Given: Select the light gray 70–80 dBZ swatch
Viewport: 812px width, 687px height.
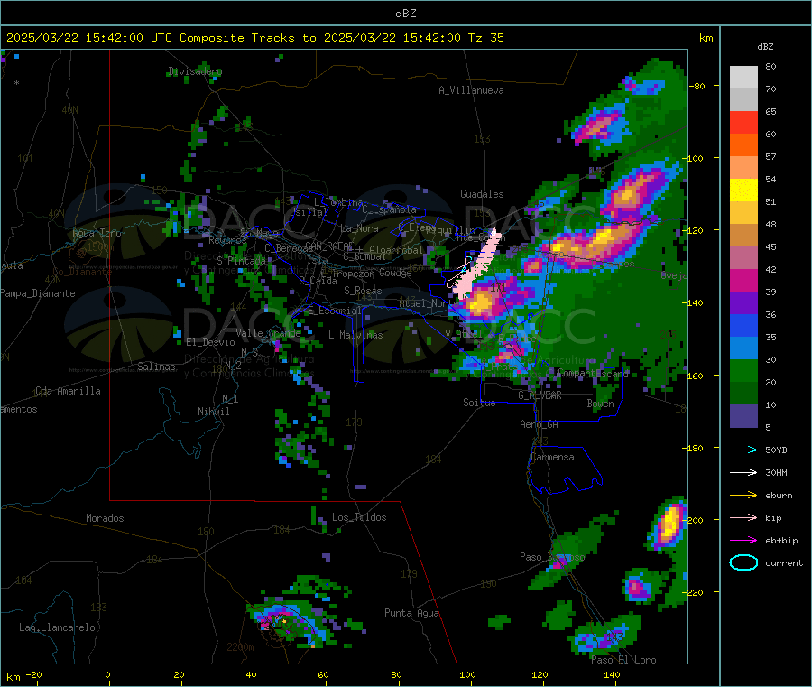Looking at the screenshot, I should pyautogui.click(x=743, y=78).
